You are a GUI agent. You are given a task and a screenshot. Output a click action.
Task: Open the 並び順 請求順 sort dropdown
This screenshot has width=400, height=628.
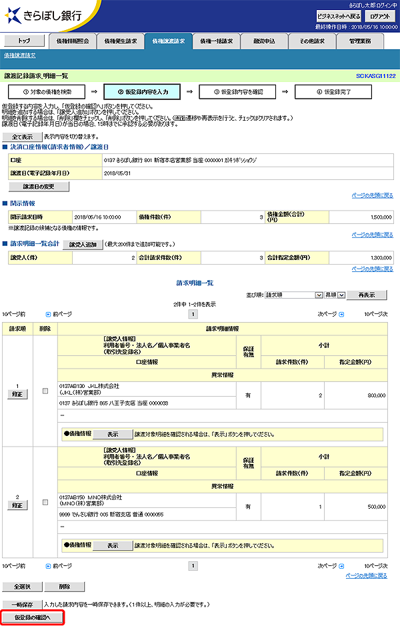pyautogui.click(x=294, y=295)
